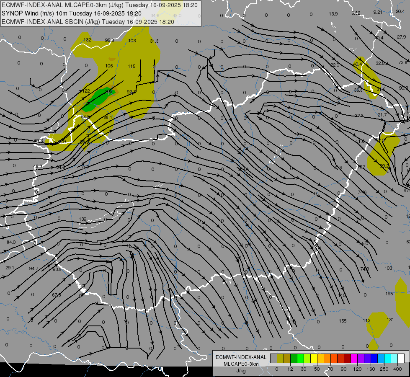Click the '195' value on the map
The image size is (410, 377).
tap(389, 294)
